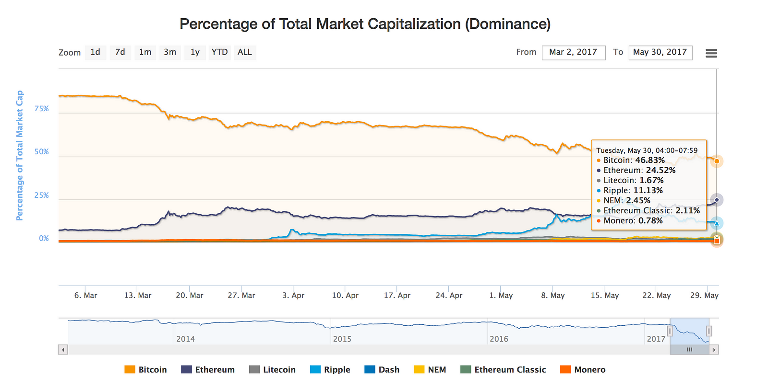The width and height of the screenshot is (768, 379).
Task: Set zoom range to 7d
Action: coord(120,52)
